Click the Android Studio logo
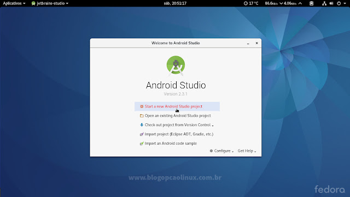The width and height of the screenshot is (350, 197). click(176, 65)
